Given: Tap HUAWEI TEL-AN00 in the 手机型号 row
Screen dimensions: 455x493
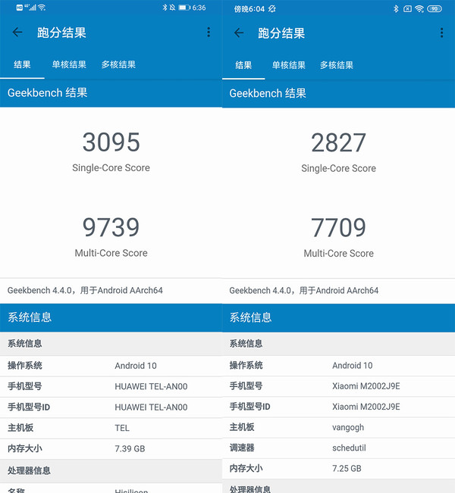Looking at the screenshot, I should [151, 386].
